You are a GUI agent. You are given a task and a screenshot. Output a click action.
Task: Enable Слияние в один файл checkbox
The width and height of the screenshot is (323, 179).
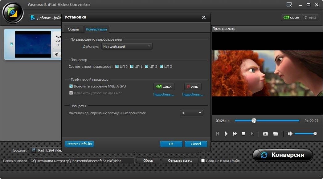tap(203, 161)
